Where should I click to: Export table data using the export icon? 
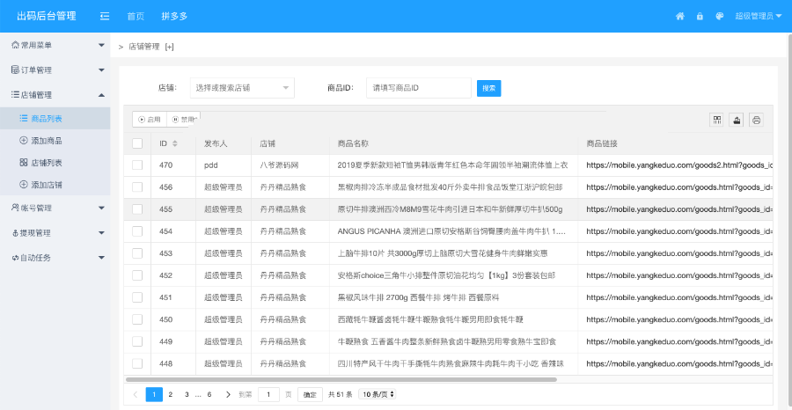[x=737, y=120]
